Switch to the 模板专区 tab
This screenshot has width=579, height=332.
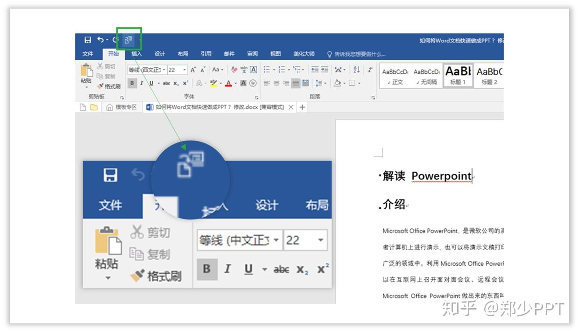pyautogui.click(x=122, y=107)
